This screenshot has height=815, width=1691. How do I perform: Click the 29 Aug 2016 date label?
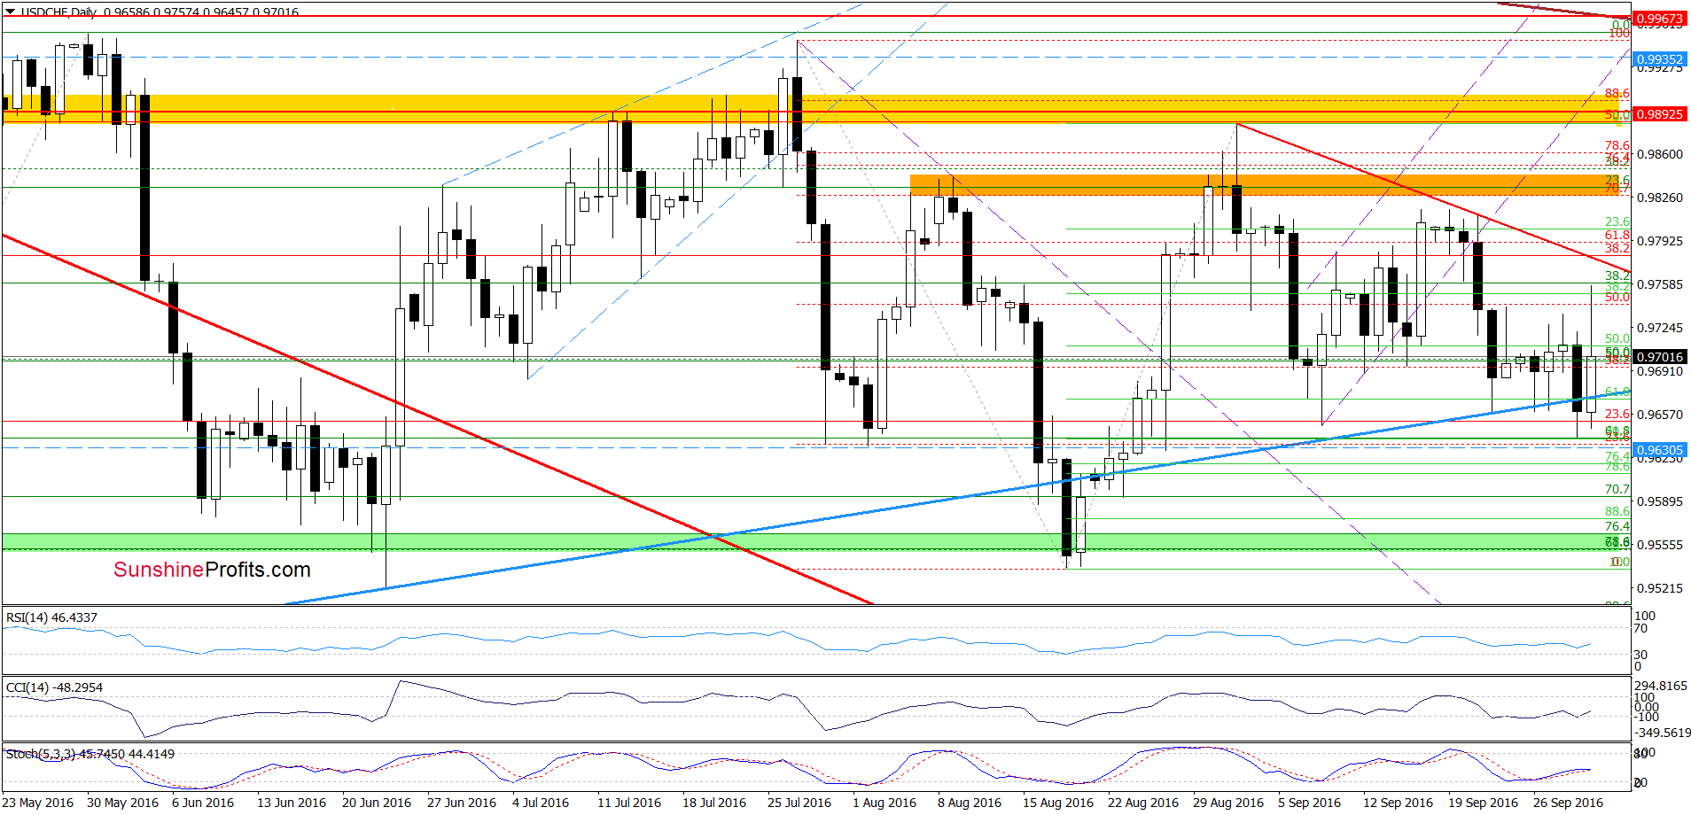1228,803
